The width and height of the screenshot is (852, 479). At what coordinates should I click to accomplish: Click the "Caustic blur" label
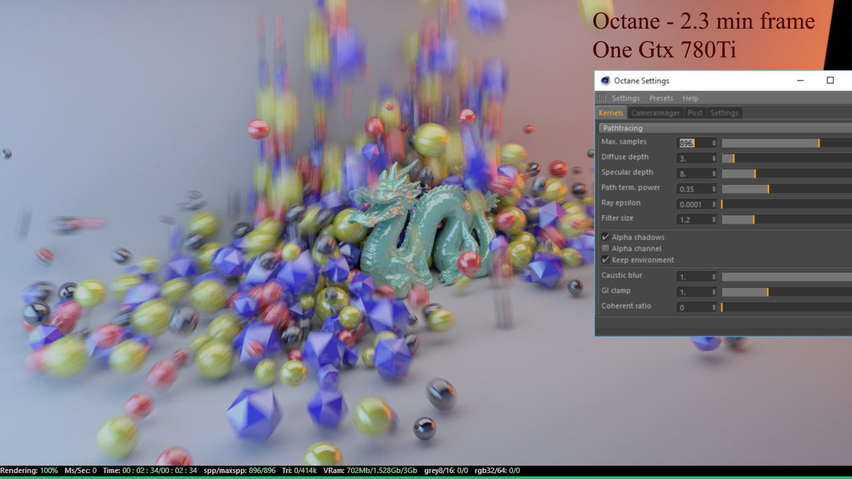click(x=622, y=275)
